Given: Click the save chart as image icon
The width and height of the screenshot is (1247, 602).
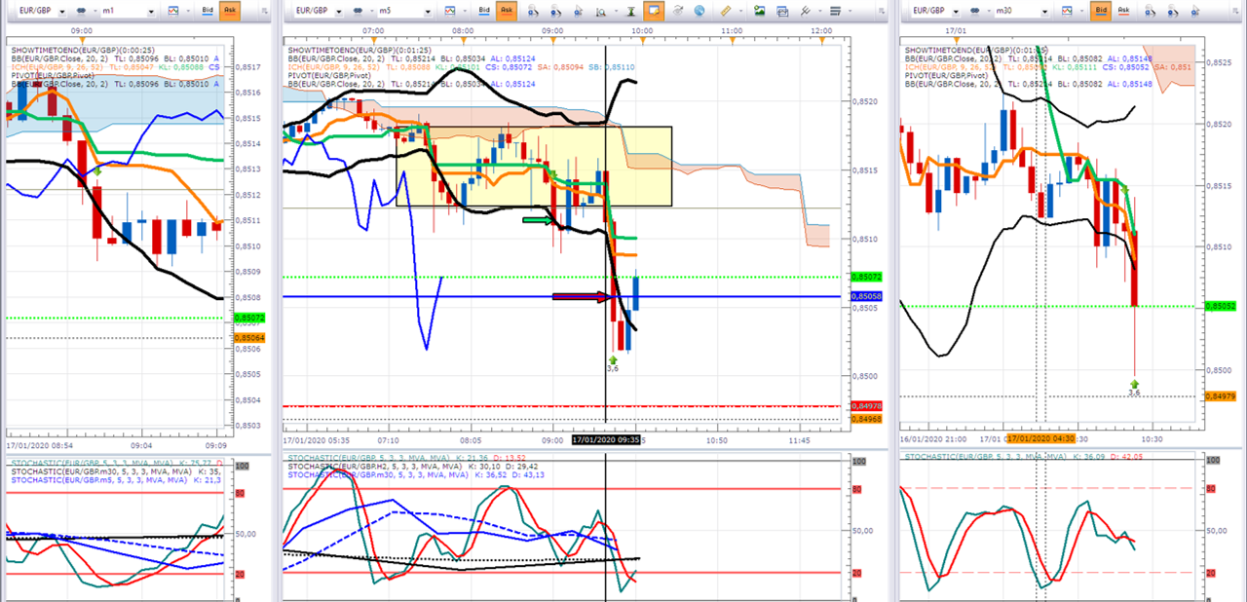Looking at the screenshot, I should click(x=759, y=11).
